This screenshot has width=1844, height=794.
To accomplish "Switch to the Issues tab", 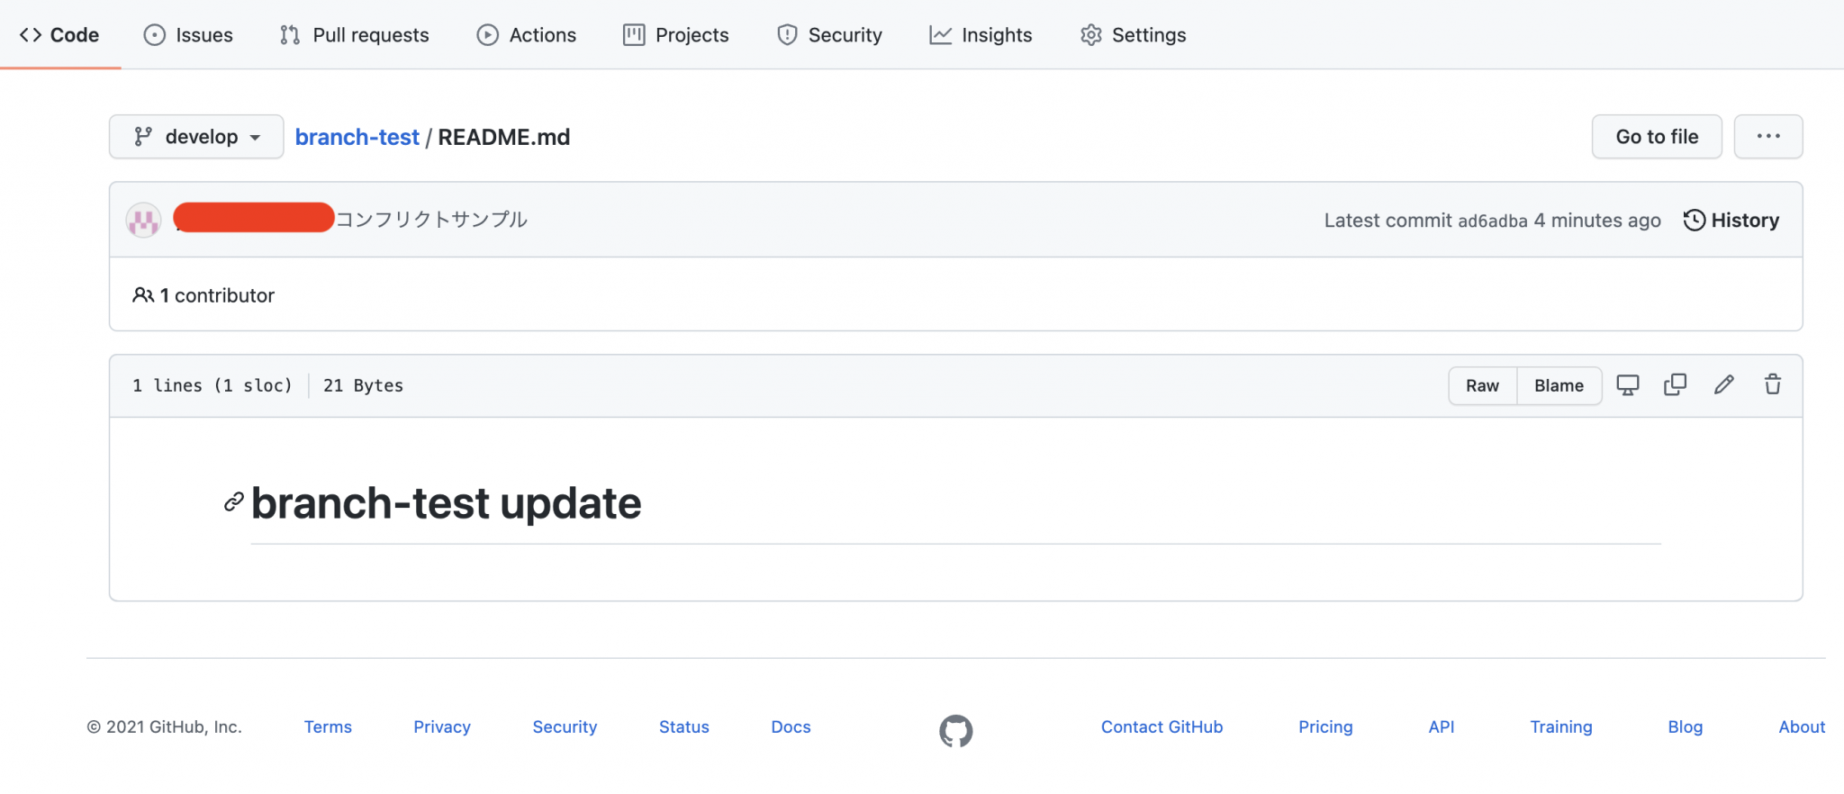I will (x=188, y=35).
